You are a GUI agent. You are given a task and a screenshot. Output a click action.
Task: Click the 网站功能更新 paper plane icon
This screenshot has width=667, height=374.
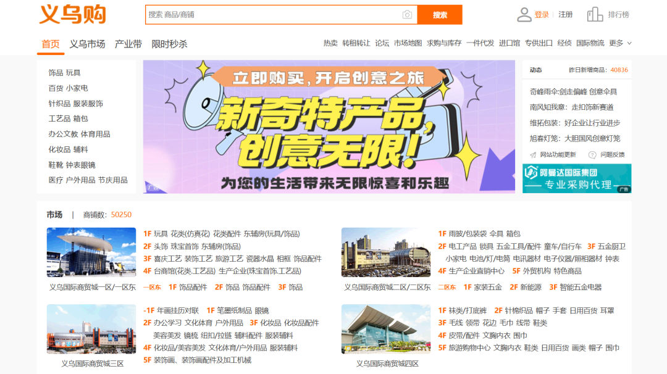tap(533, 154)
